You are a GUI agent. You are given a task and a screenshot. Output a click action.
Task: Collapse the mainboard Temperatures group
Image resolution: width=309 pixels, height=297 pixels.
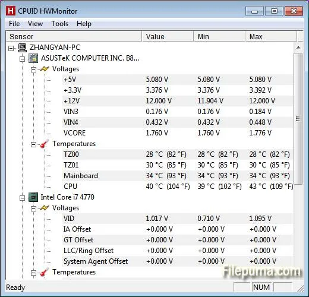coord(33,144)
